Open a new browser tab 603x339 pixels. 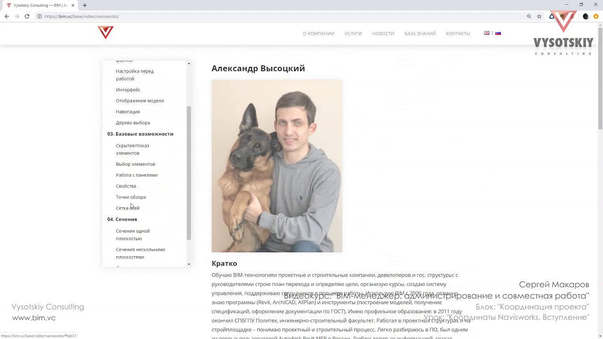(x=85, y=5)
